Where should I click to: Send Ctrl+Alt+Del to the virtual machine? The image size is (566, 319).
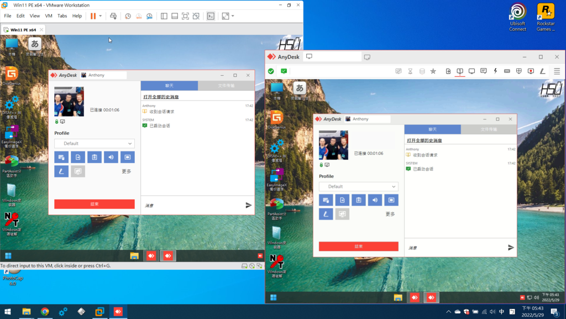[113, 16]
